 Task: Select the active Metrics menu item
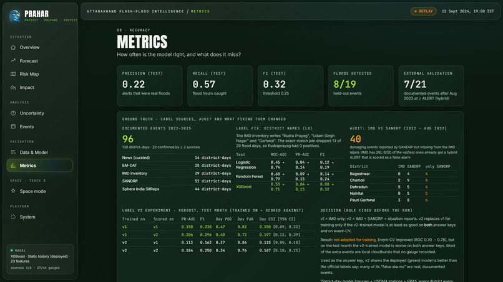point(40,166)
